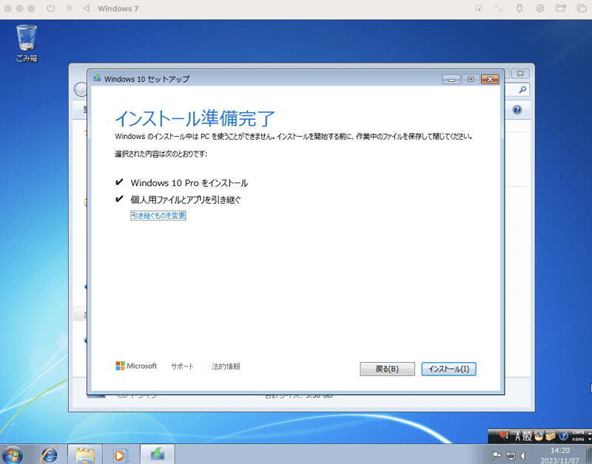Open the Windows Start menu orb
Screen dimensions: 592x464
pos(13,454)
